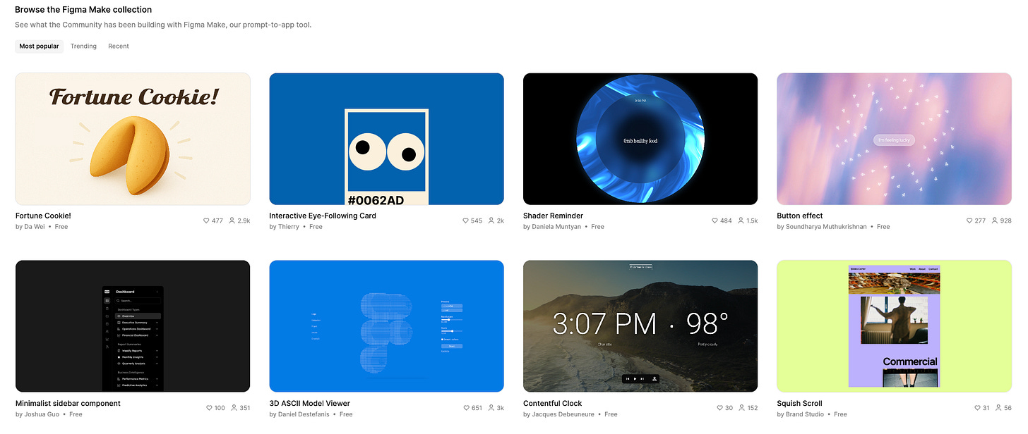Click the Button effect title link
Image resolution: width=1028 pixels, height=434 pixels.
(x=800, y=216)
